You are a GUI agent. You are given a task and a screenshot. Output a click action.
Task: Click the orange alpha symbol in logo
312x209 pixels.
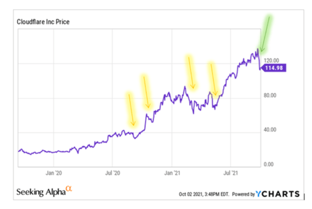click(x=69, y=188)
